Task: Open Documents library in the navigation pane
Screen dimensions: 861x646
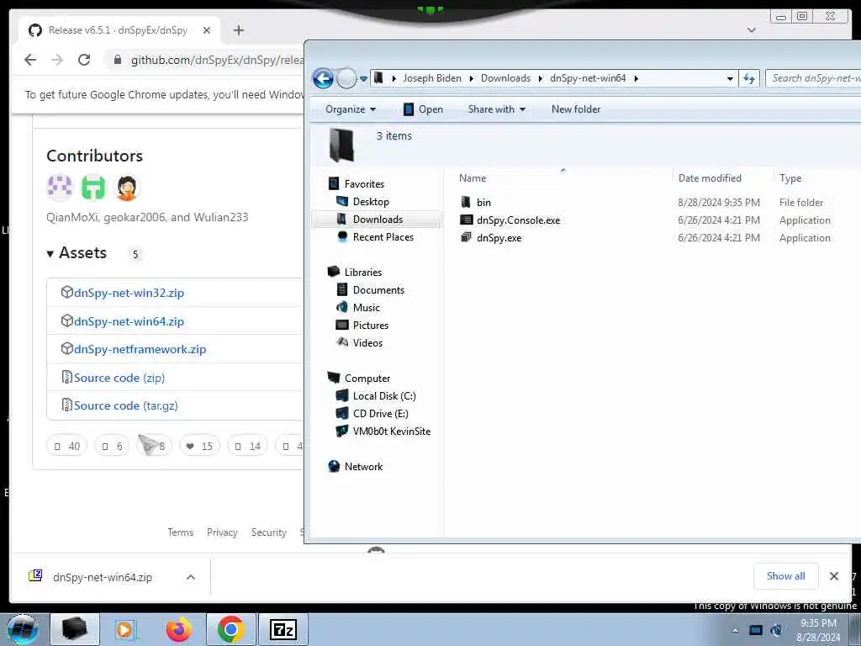Action: coord(378,289)
